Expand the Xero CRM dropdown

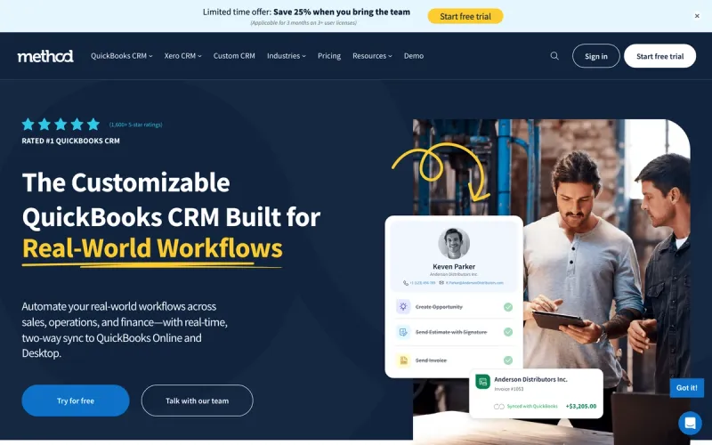[x=183, y=56]
